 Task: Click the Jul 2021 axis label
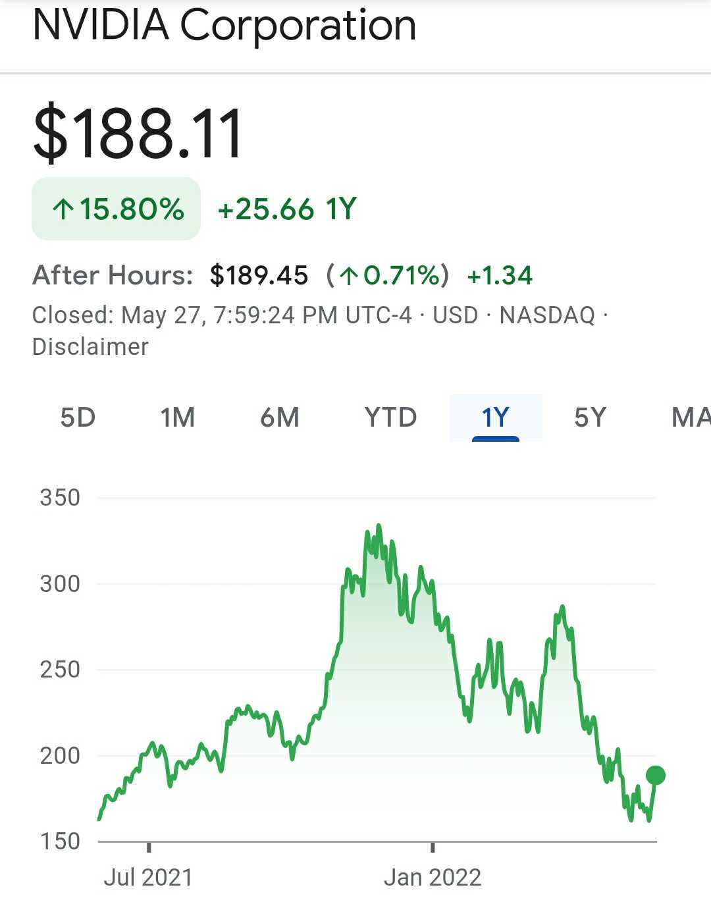click(148, 877)
